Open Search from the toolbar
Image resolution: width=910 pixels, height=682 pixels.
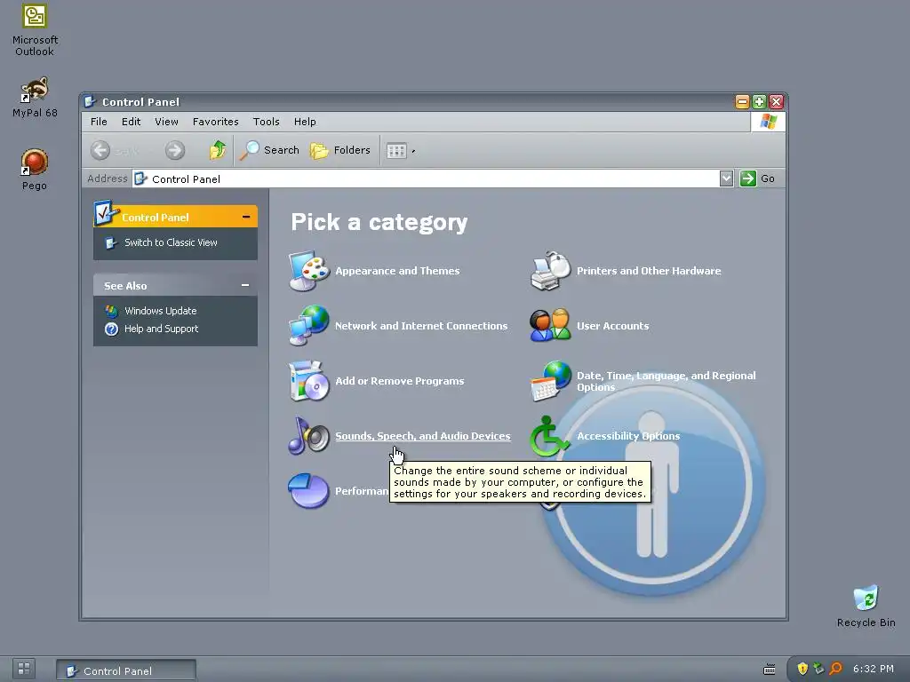click(269, 150)
